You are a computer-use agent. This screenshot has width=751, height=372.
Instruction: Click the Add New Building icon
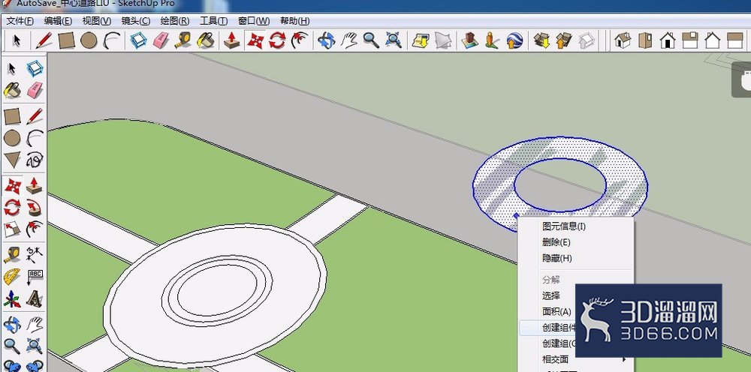coord(470,40)
